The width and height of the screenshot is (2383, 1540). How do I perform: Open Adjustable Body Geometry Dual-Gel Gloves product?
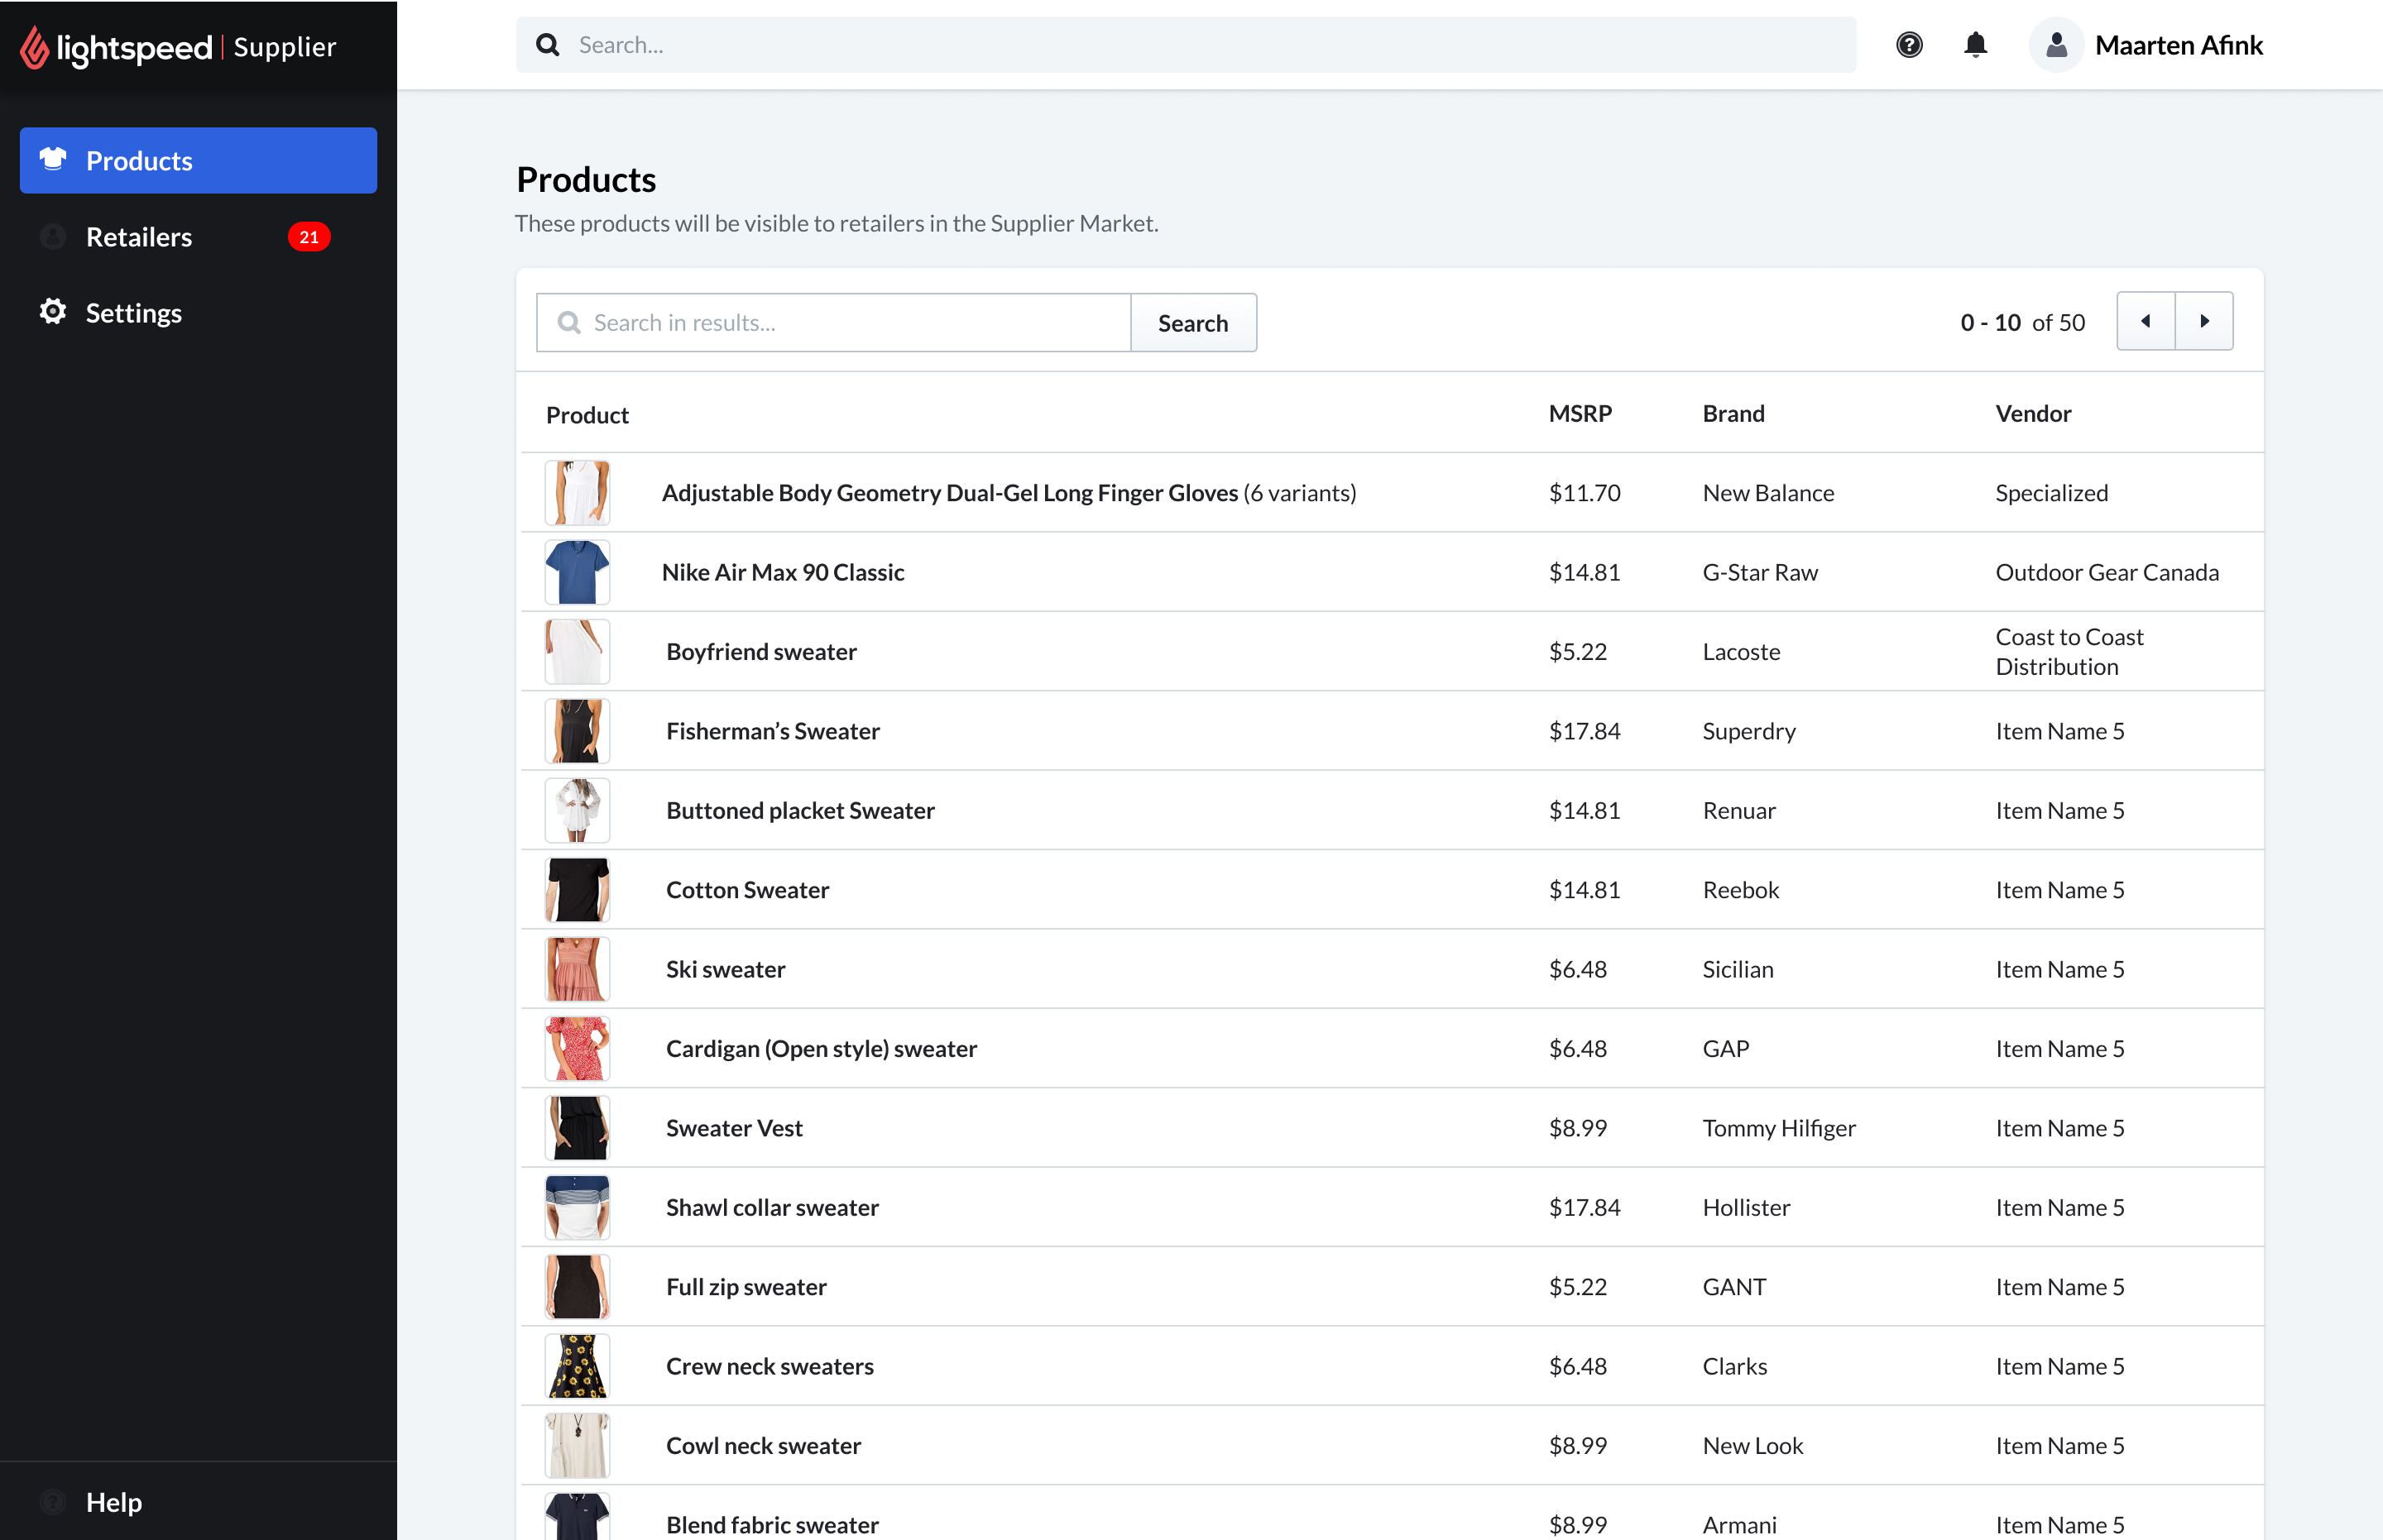coord(1009,493)
